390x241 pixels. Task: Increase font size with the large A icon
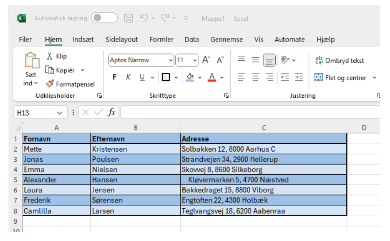point(206,60)
